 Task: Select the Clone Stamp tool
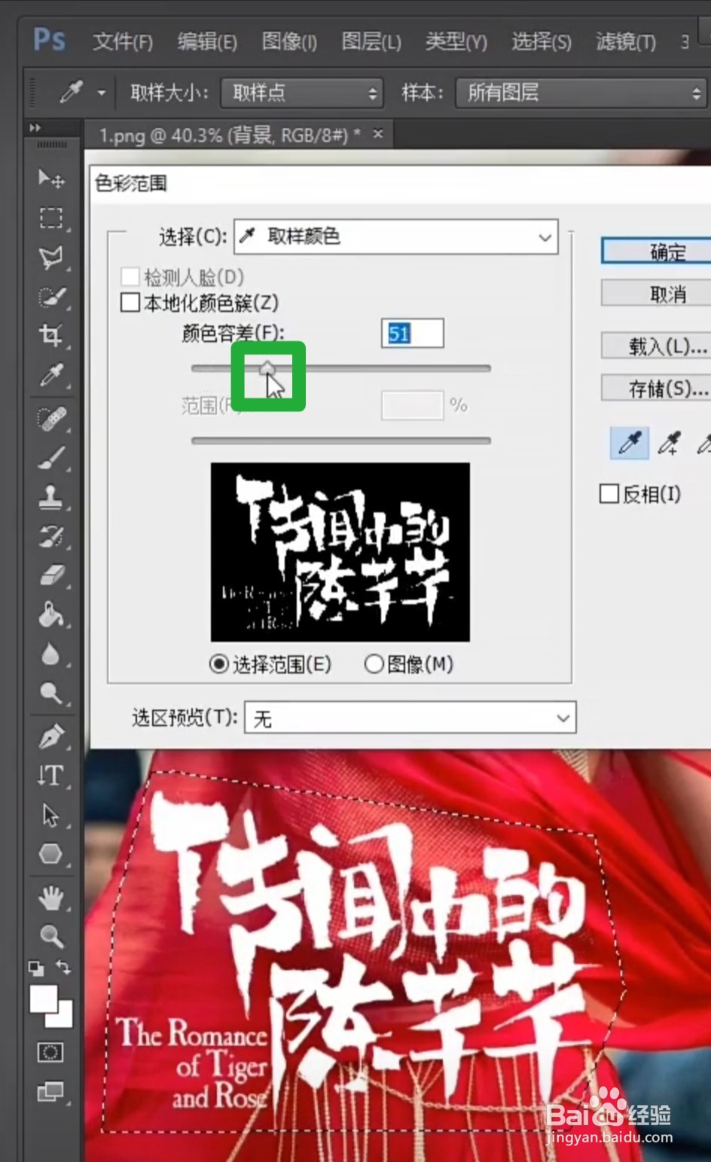[51, 496]
